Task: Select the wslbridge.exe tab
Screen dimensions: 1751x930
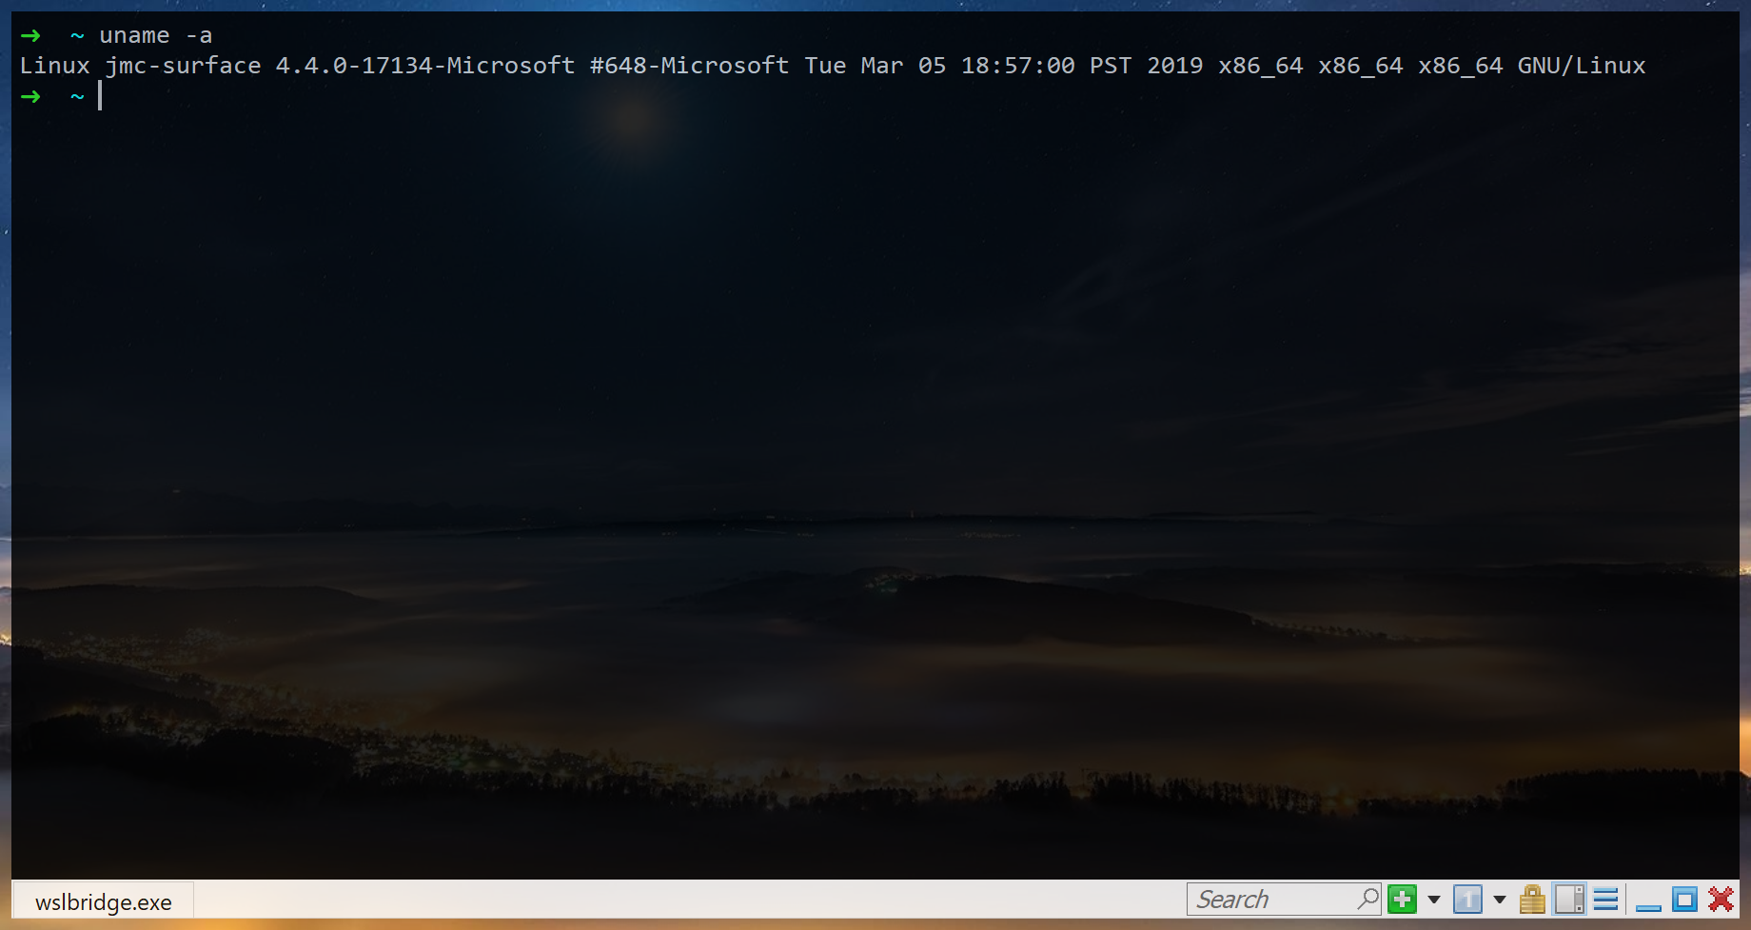Action: point(103,900)
